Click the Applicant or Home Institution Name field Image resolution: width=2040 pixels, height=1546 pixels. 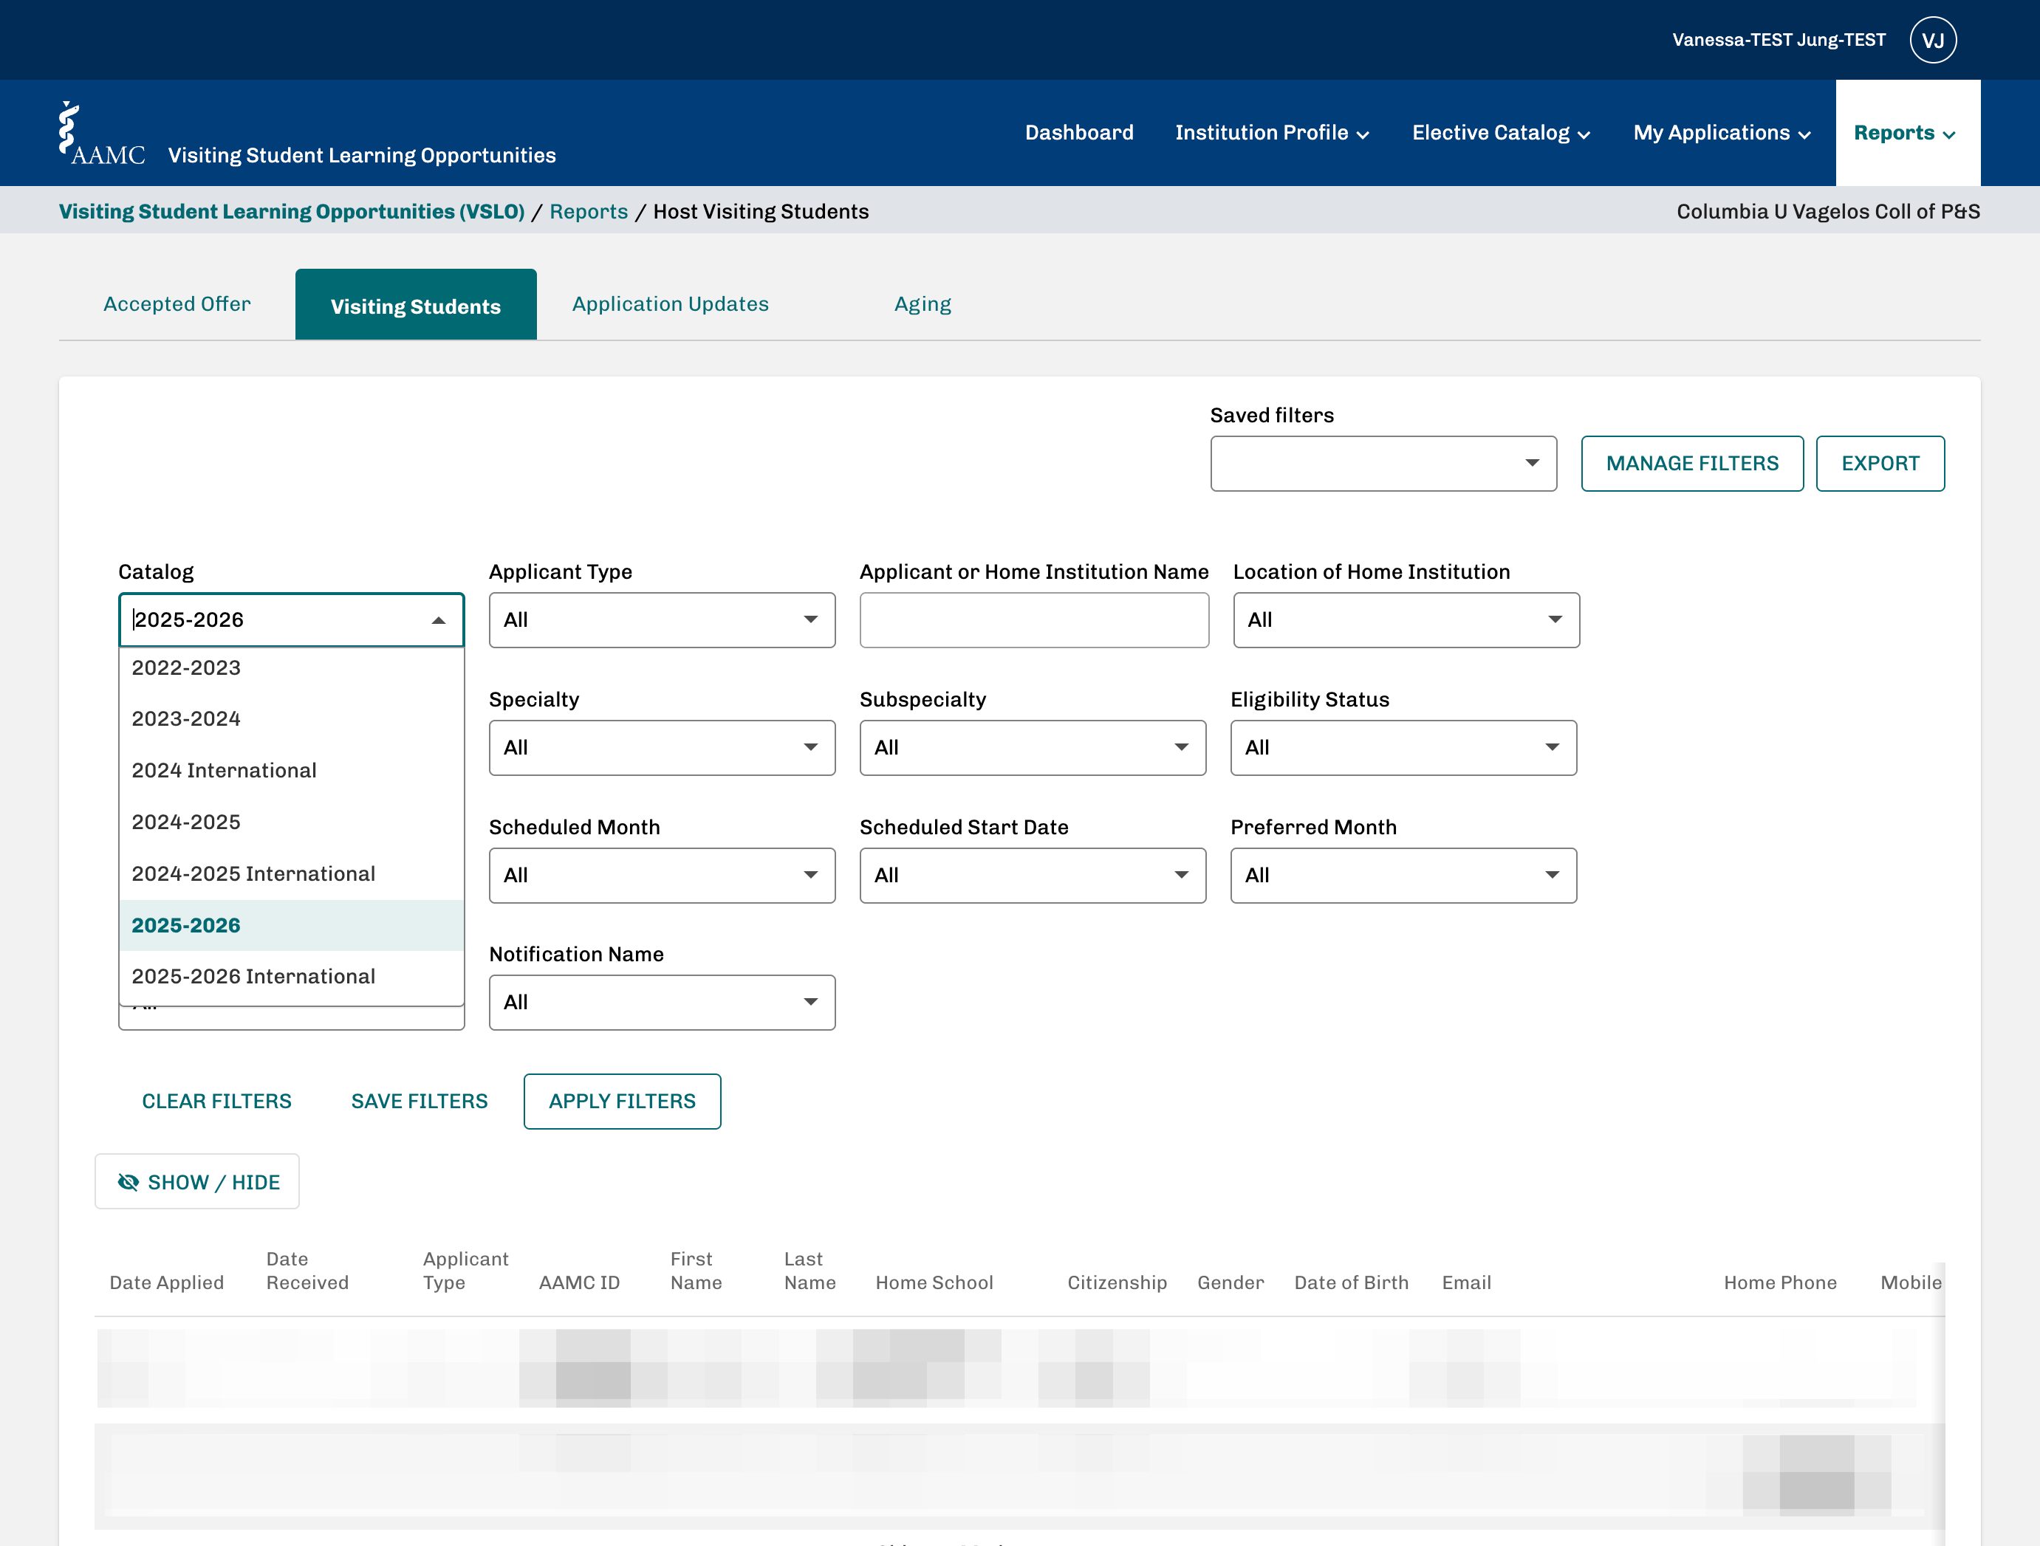click(x=1034, y=620)
